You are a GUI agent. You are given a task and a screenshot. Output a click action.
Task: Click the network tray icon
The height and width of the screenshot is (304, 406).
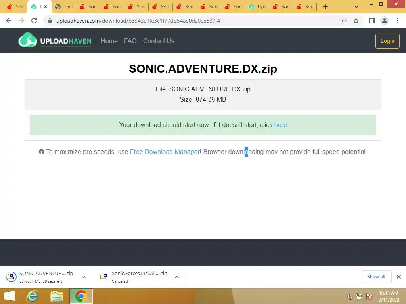tap(359, 296)
